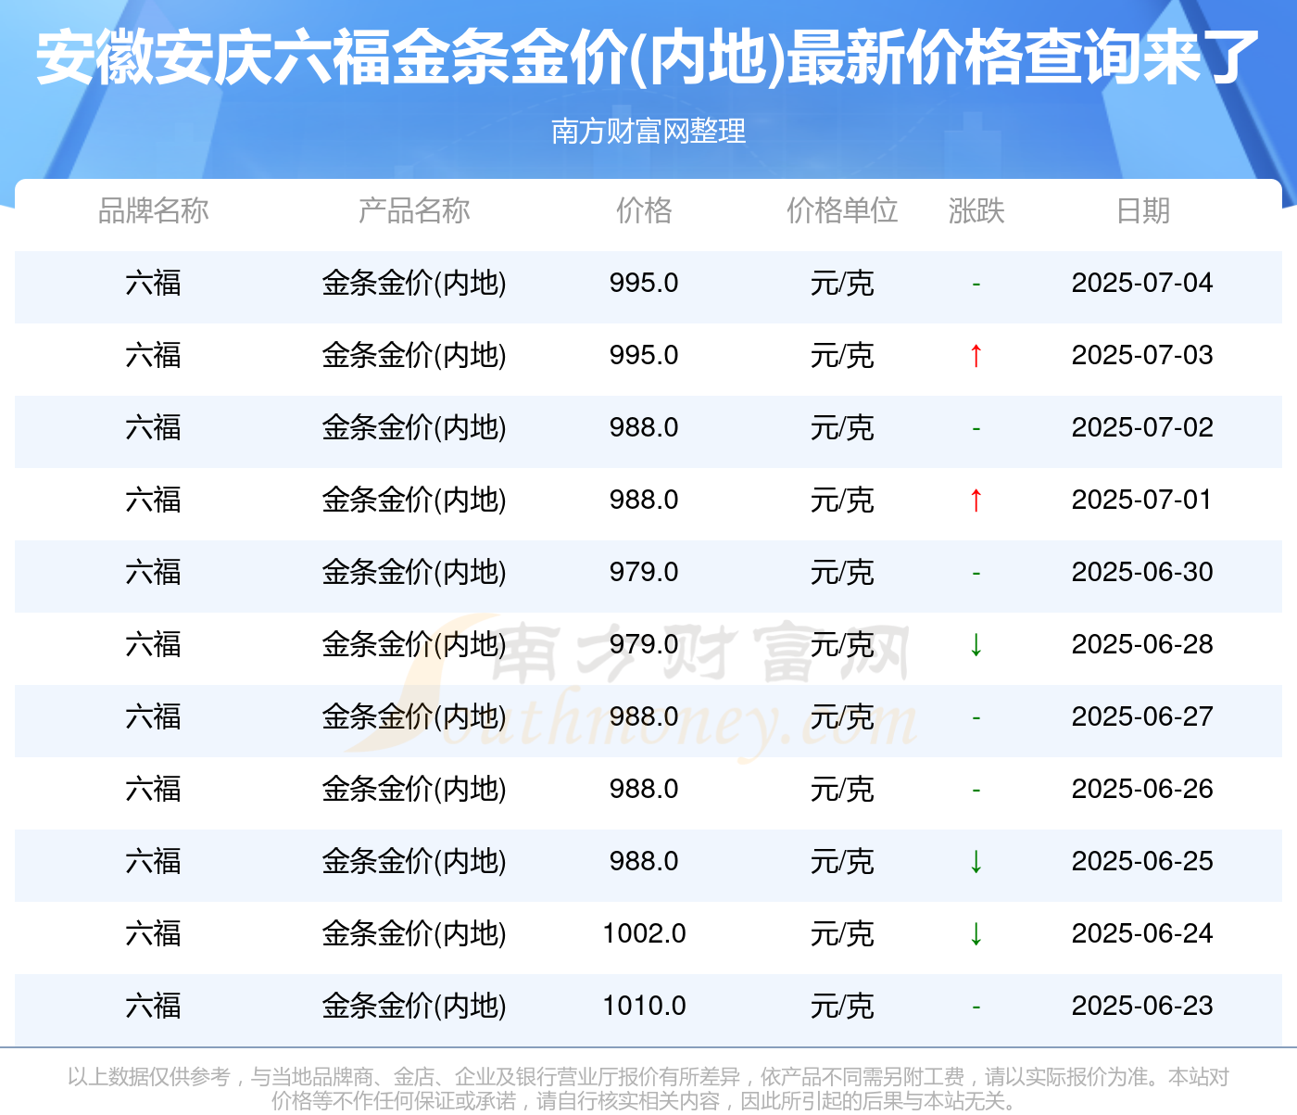Click the green down arrow for 2025-06-24
The height and width of the screenshot is (1115, 1297).
click(976, 933)
